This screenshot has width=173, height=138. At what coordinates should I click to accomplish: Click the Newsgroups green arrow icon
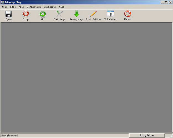(x=77, y=14)
